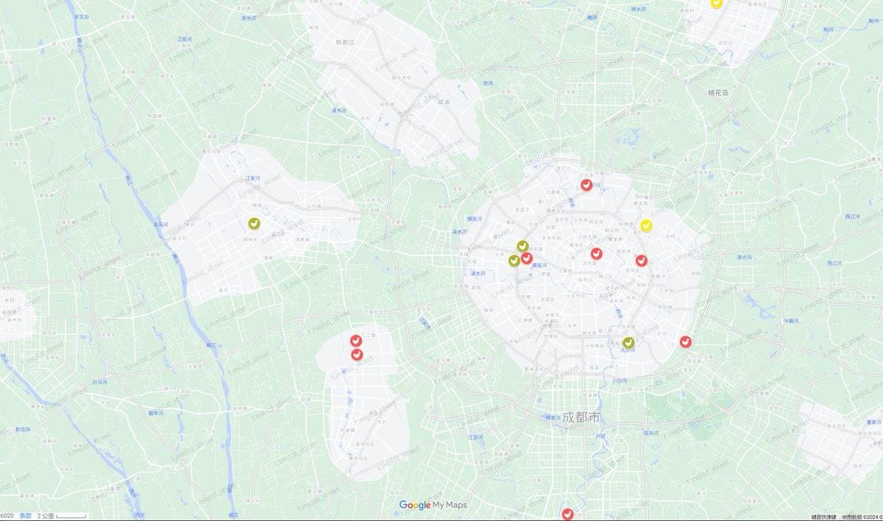Click the red marker near 太升路 downtown

597,254
